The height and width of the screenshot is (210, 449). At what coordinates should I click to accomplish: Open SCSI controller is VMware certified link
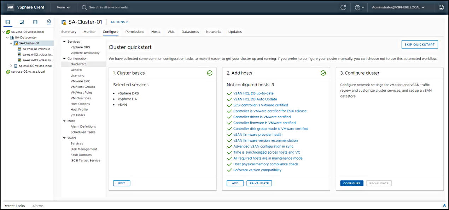(261, 105)
